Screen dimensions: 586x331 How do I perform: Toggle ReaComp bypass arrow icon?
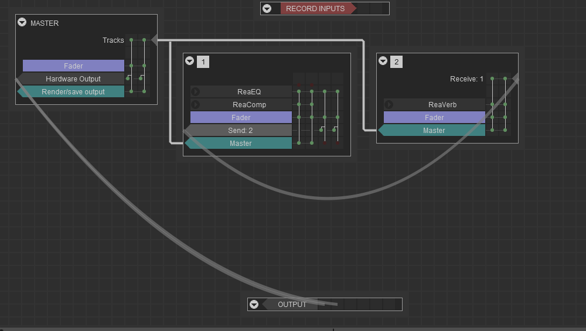(x=196, y=105)
